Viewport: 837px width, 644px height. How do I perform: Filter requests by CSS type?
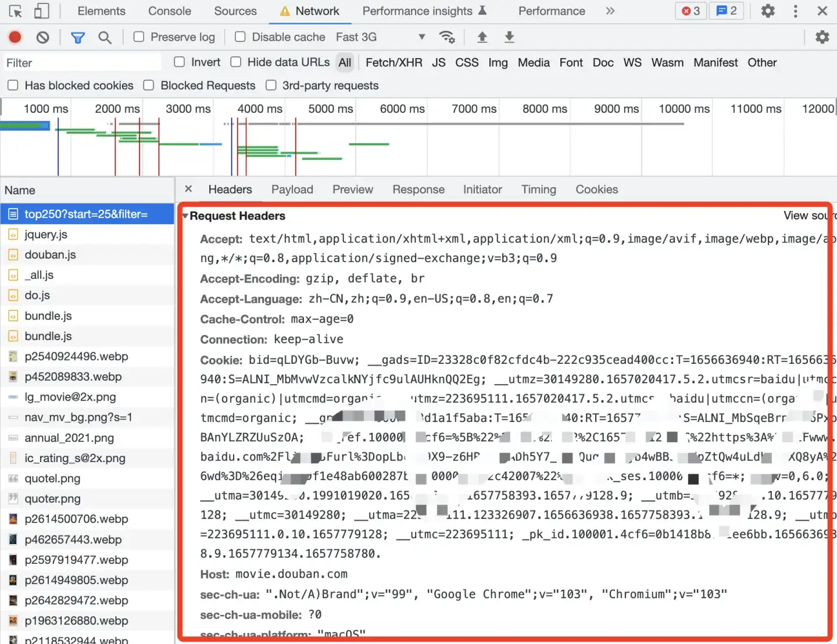(x=467, y=62)
